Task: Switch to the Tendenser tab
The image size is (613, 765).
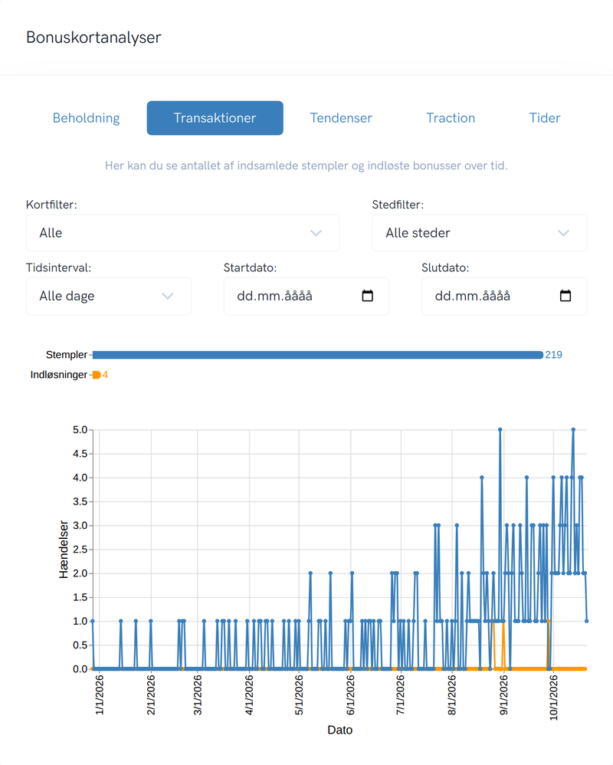Action: [x=341, y=118]
